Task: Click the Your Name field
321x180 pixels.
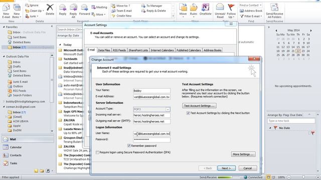Action: (151, 90)
